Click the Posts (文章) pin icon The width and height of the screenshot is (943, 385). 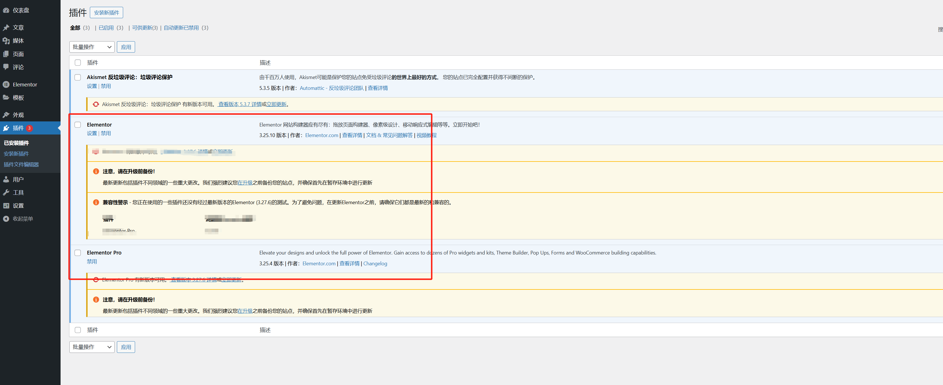(6, 28)
